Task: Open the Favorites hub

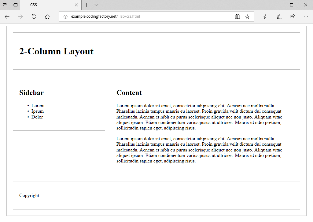Action: (x=266, y=16)
